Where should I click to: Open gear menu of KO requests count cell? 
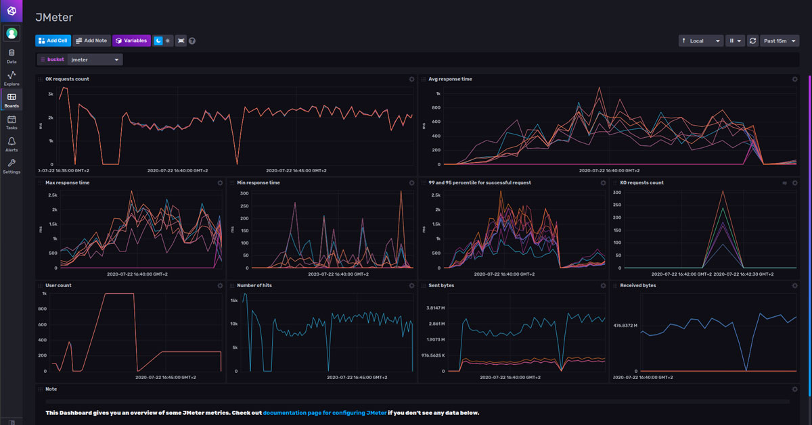794,182
